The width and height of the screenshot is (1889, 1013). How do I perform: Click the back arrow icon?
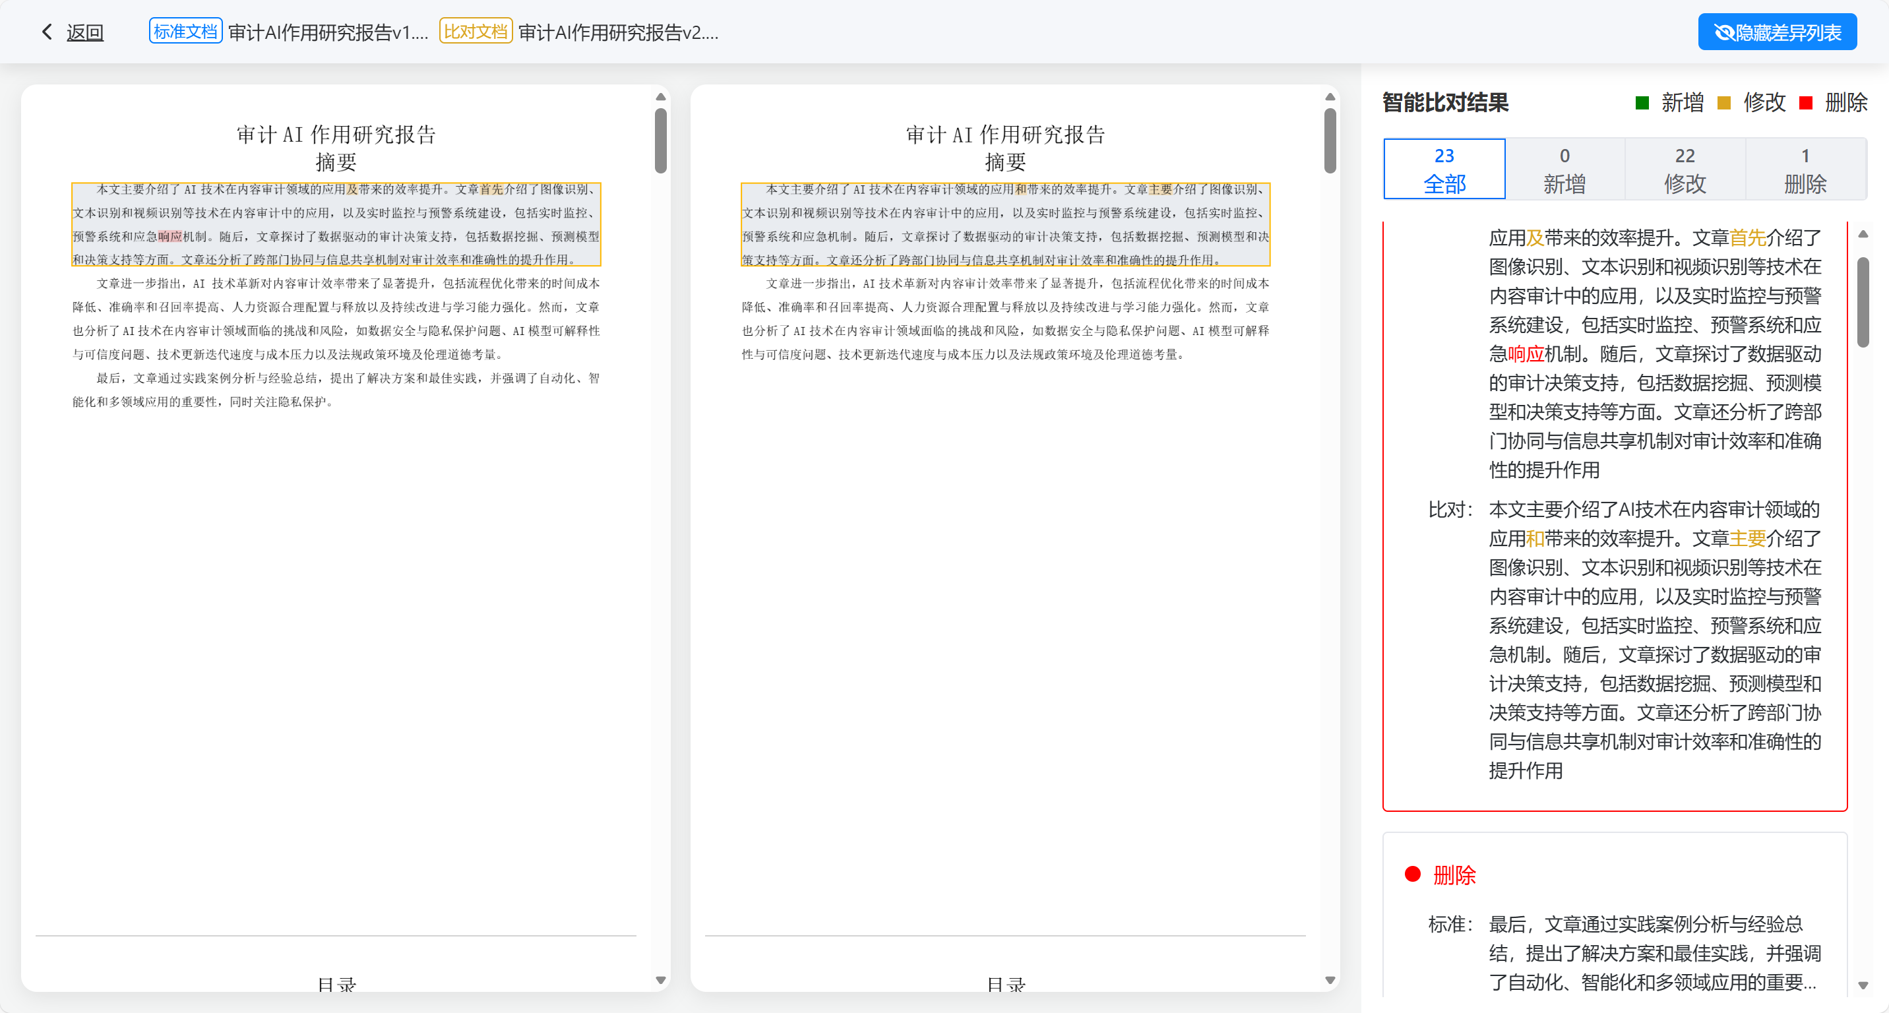(x=47, y=32)
